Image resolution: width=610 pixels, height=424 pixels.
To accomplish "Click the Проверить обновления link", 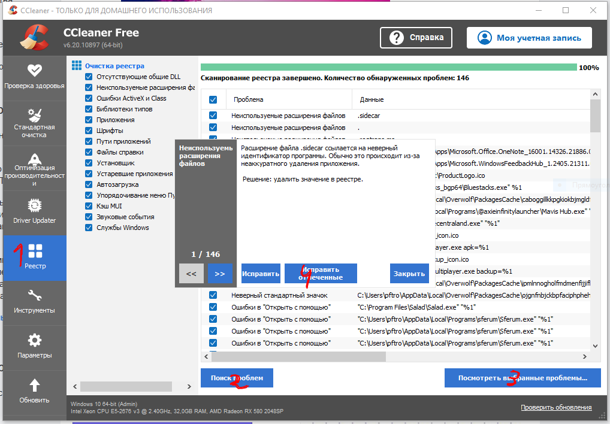I will [x=556, y=407].
